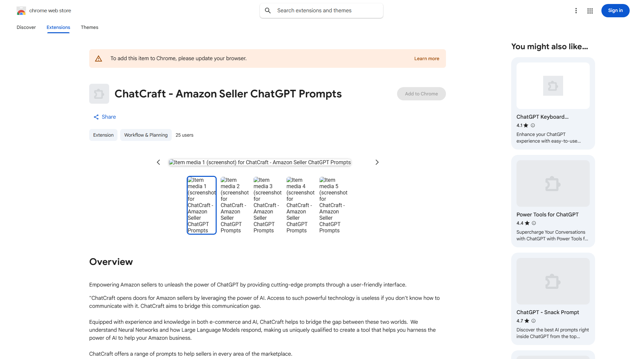Click the info icon beside 4.1 rating

pos(533,125)
